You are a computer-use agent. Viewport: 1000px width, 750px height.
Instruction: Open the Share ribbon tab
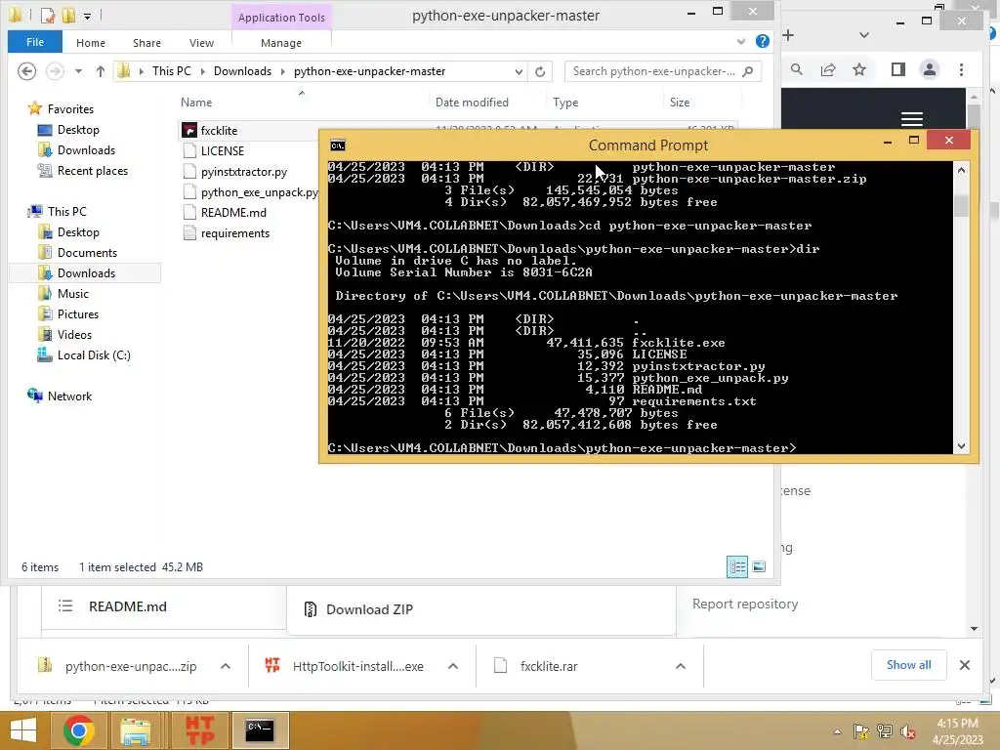[x=146, y=43]
